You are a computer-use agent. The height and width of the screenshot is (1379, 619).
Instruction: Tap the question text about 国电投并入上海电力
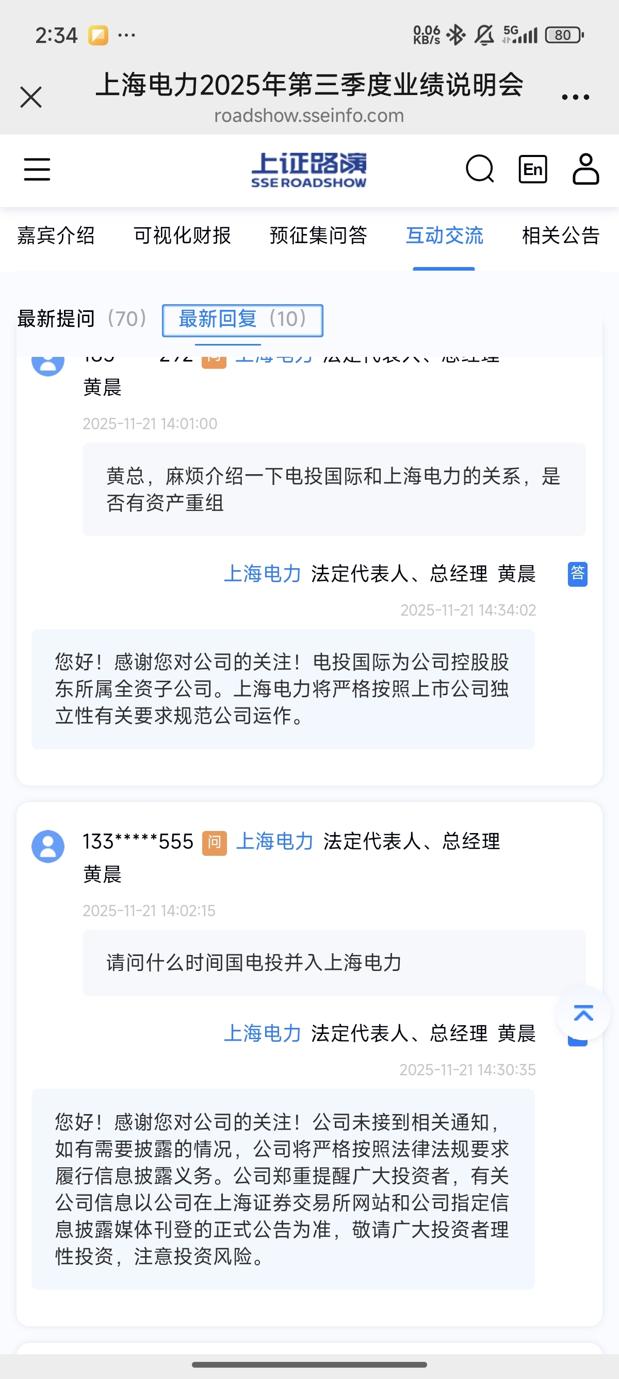[254, 963]
